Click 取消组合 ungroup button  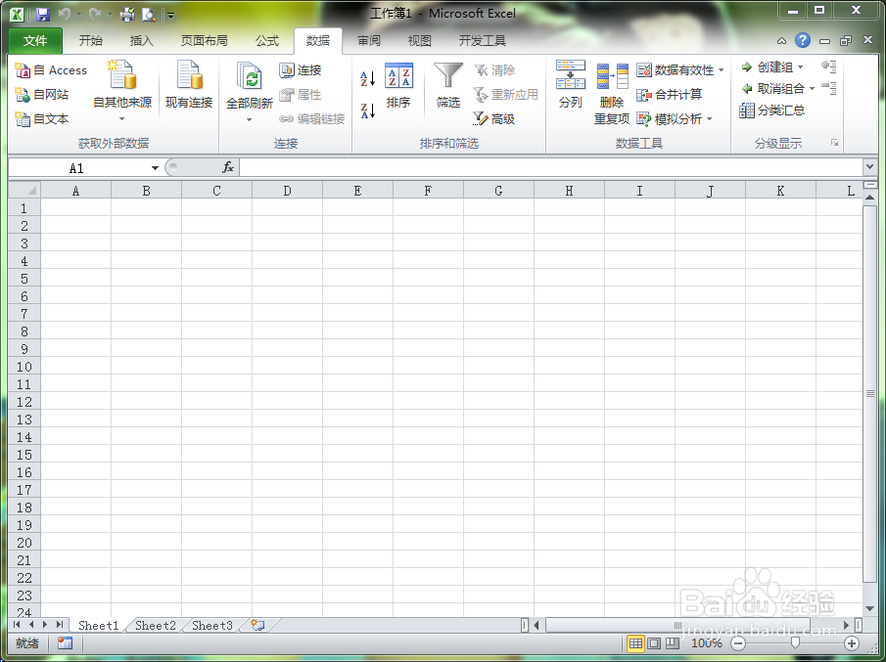point(773,89)
